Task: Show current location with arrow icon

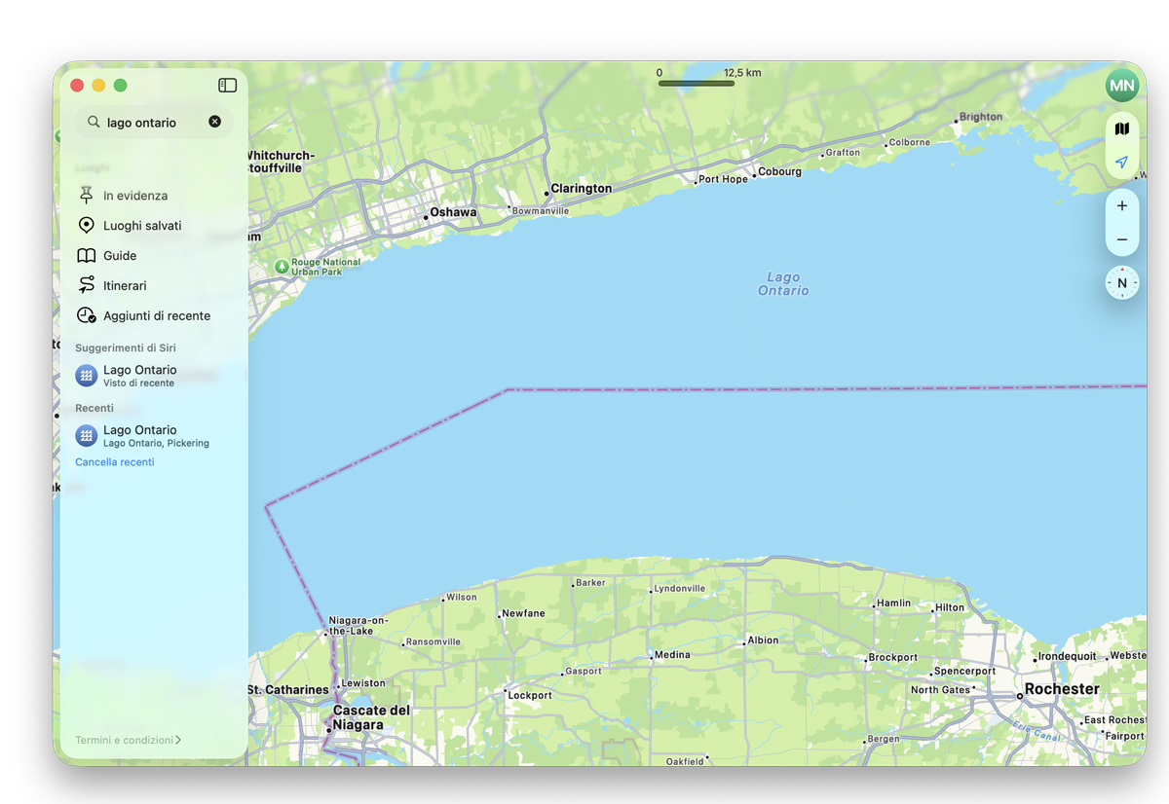Action: coord(1122,163)
